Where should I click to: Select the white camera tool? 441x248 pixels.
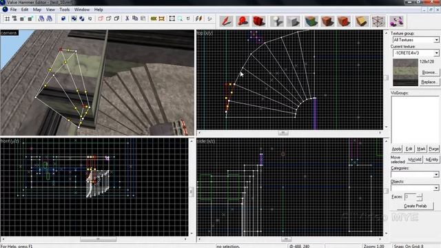pyautogui.click(x=277, y=21)
